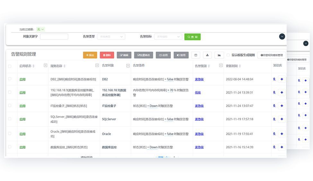Click plus icon for 数据库监控 rule row
Image resolution: width=313 pixels, height=181 pixels.
point(282,147)
